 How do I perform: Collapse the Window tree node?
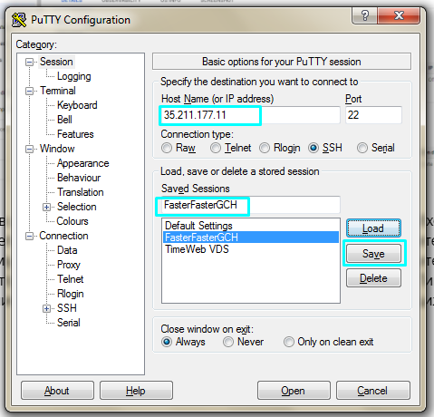click(x=29, y=149)
